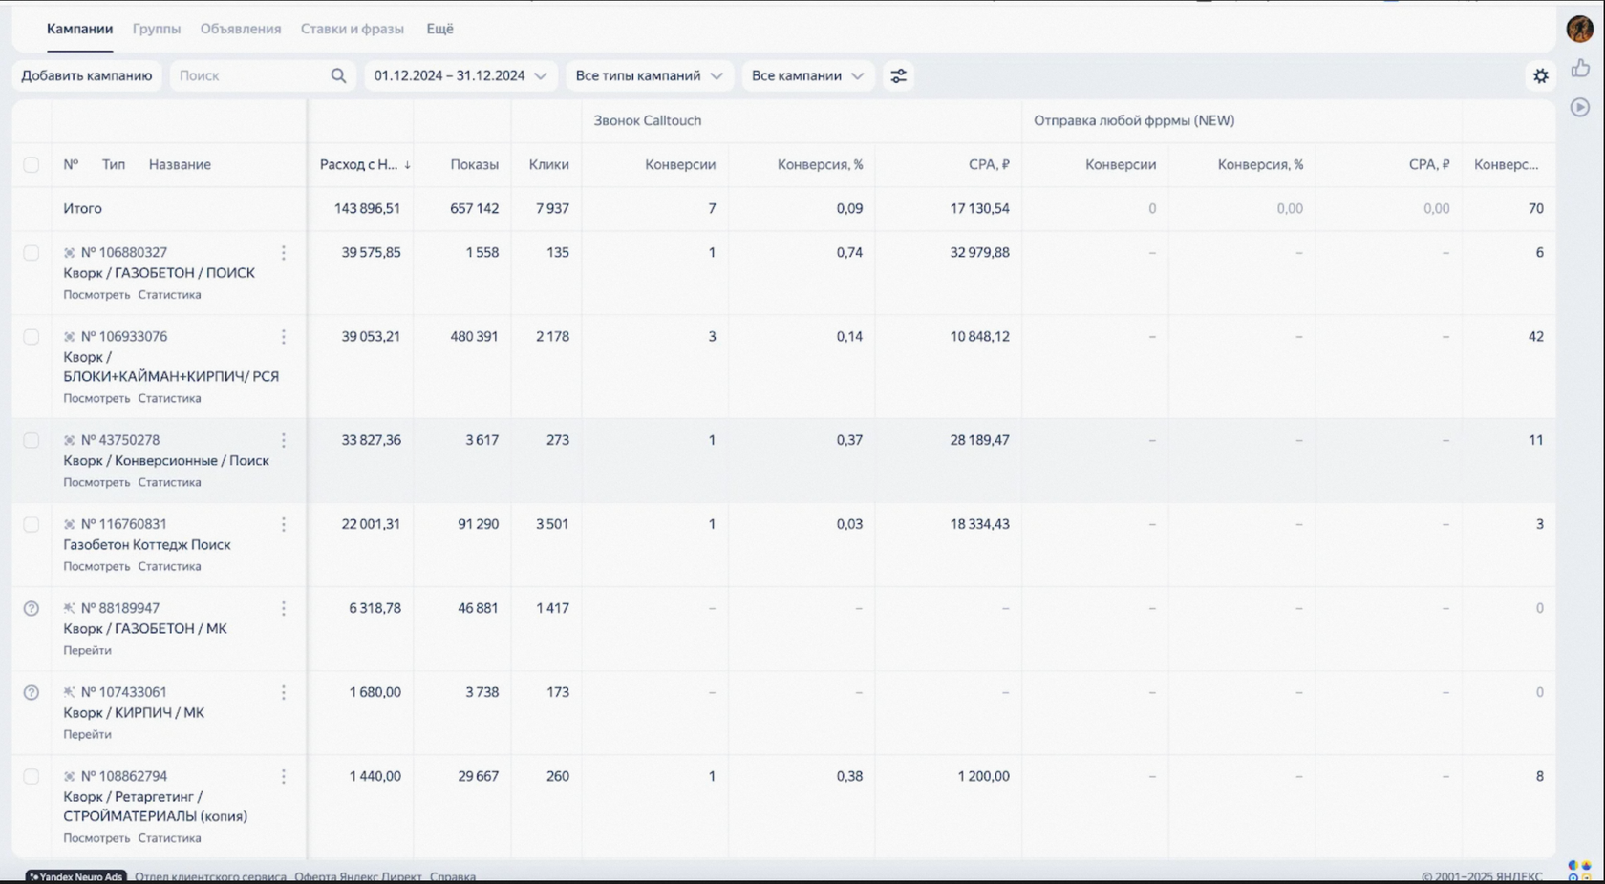Image resolution: width=1605 pixels, height=884 pixels.
Task: Click the Показы value 480 391
Action: 474,337
